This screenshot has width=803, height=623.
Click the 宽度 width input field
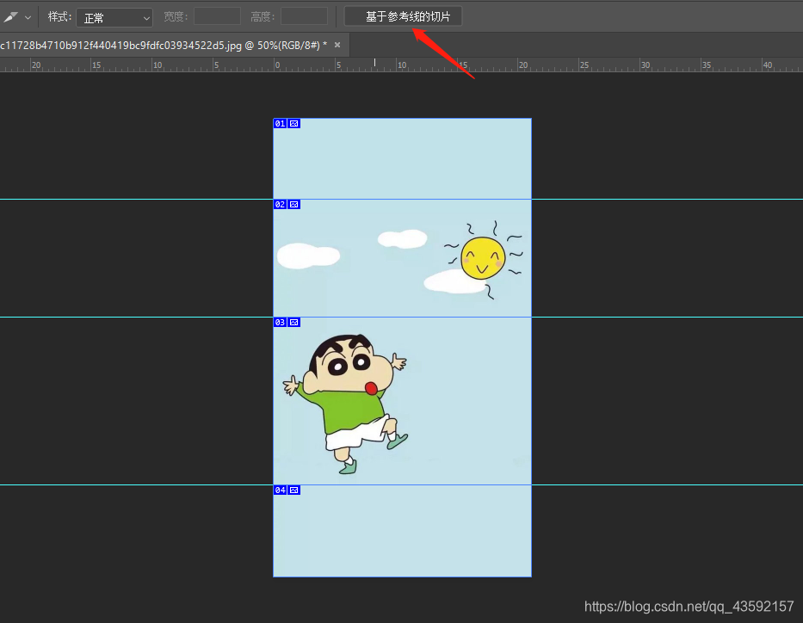pos(217,16)
